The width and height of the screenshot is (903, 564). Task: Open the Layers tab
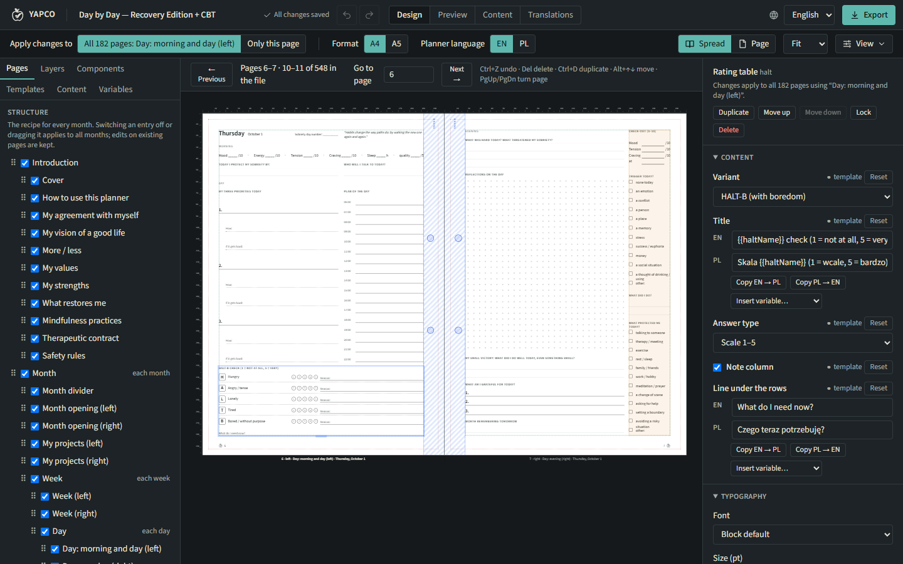coord(53,69)
